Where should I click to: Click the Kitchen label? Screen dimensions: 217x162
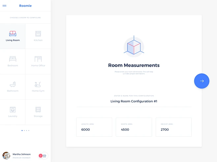click(38, 40)
